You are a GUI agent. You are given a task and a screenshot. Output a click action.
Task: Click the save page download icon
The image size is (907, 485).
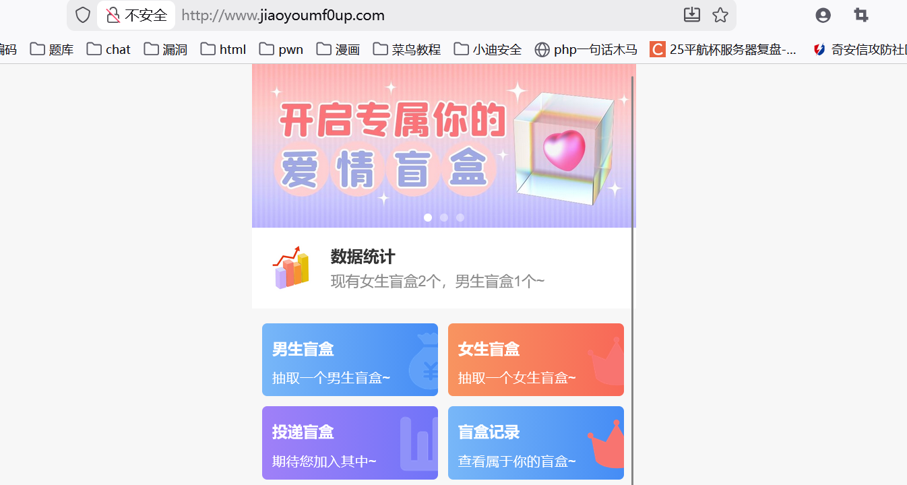tap(692, 15)
